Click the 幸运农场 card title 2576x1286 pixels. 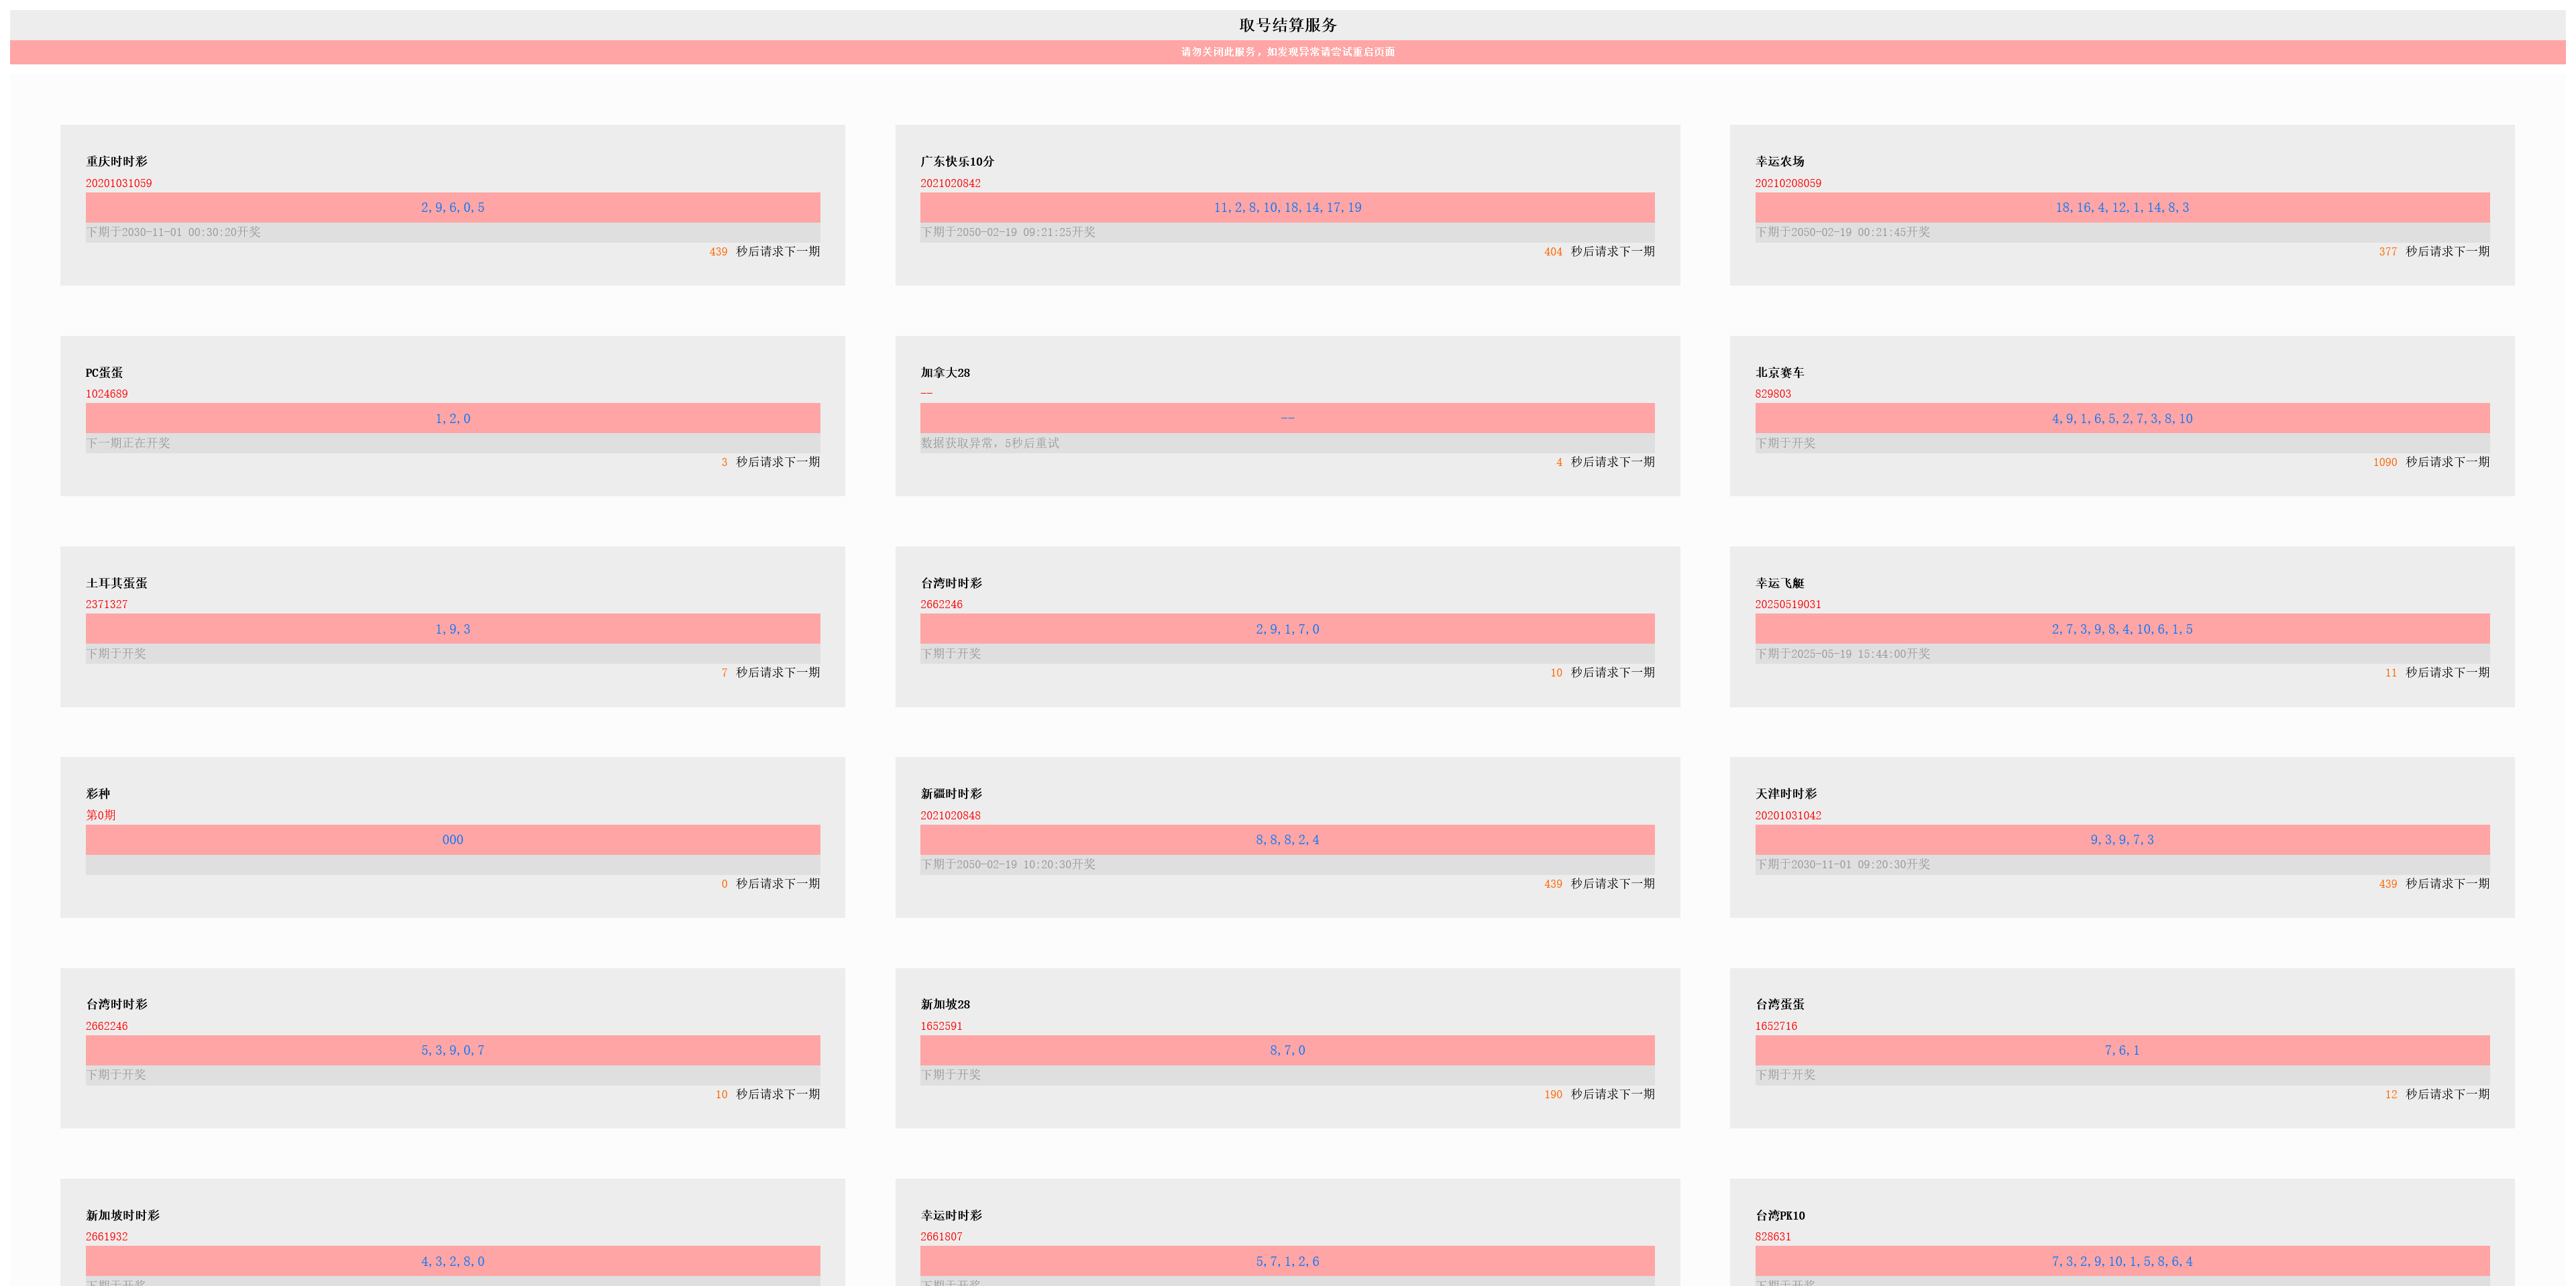[1779, 161]
